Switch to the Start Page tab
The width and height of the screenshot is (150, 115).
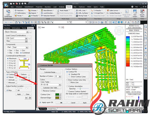click(x=43, y=109)
